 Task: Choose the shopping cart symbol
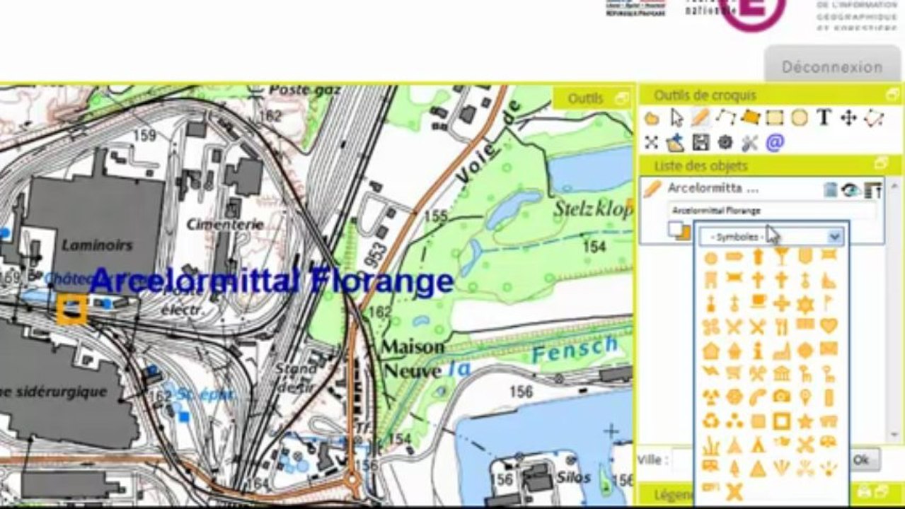click(x=734, y=373)
